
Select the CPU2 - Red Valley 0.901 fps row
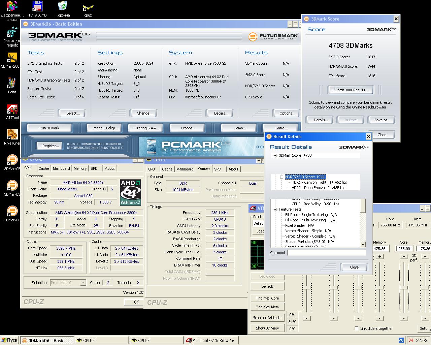(316, 204)
